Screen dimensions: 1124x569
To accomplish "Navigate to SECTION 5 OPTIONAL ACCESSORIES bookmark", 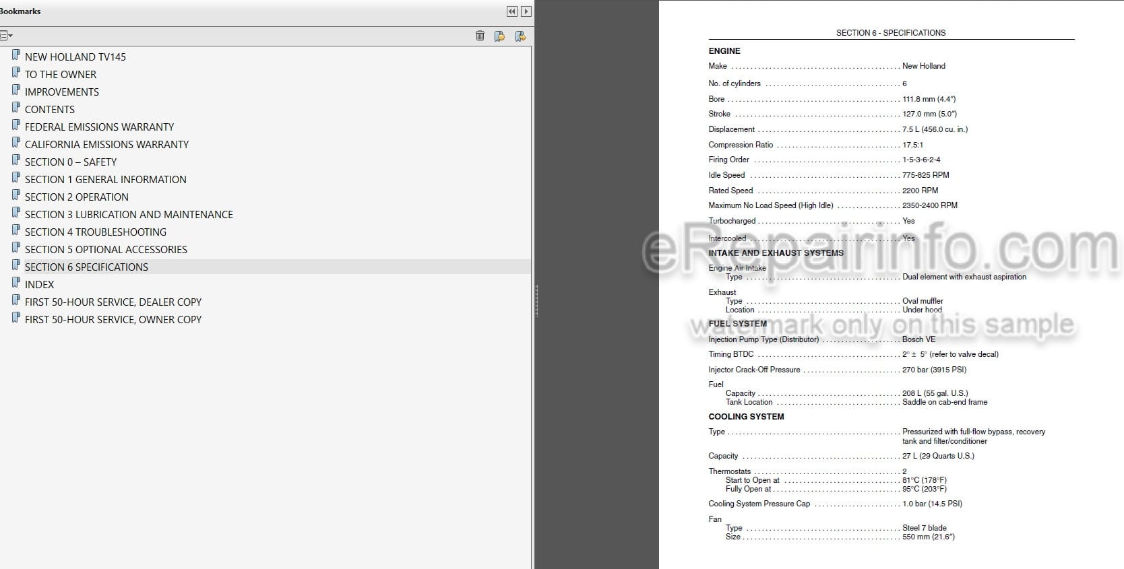I will pyautogui.click(x=106, y=250).
